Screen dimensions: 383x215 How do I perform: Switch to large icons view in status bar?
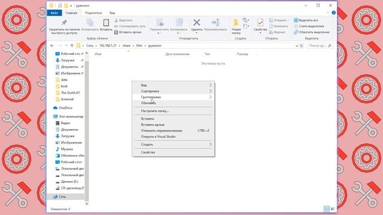[333, 209]
